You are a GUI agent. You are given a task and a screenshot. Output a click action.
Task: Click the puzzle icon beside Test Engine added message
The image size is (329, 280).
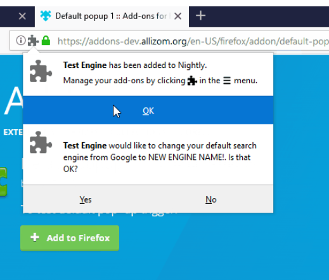click(x=41, y=71)
